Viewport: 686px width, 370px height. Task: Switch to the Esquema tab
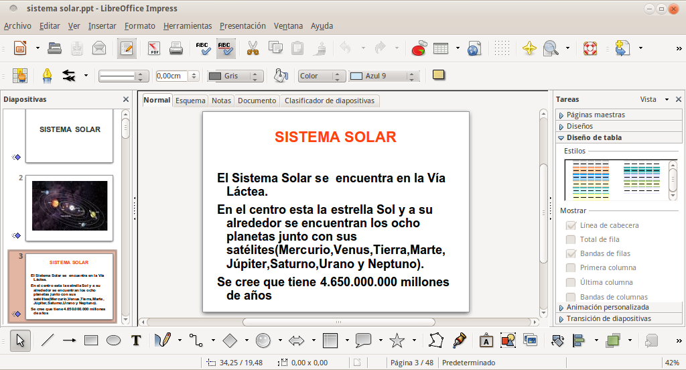click(190, 101)
